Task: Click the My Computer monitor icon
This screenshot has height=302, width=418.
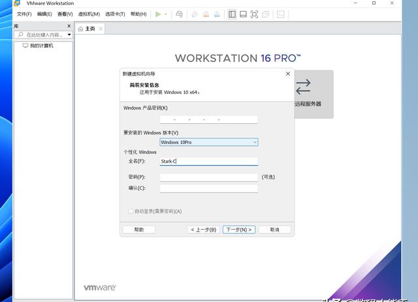Action: click(25, 46)
